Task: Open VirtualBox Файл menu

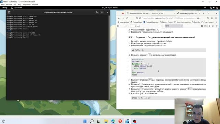Action: point(3,4)
